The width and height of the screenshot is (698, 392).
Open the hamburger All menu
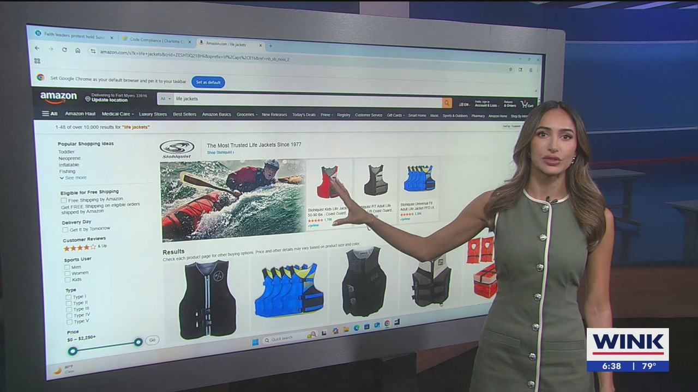coord(50,113)
